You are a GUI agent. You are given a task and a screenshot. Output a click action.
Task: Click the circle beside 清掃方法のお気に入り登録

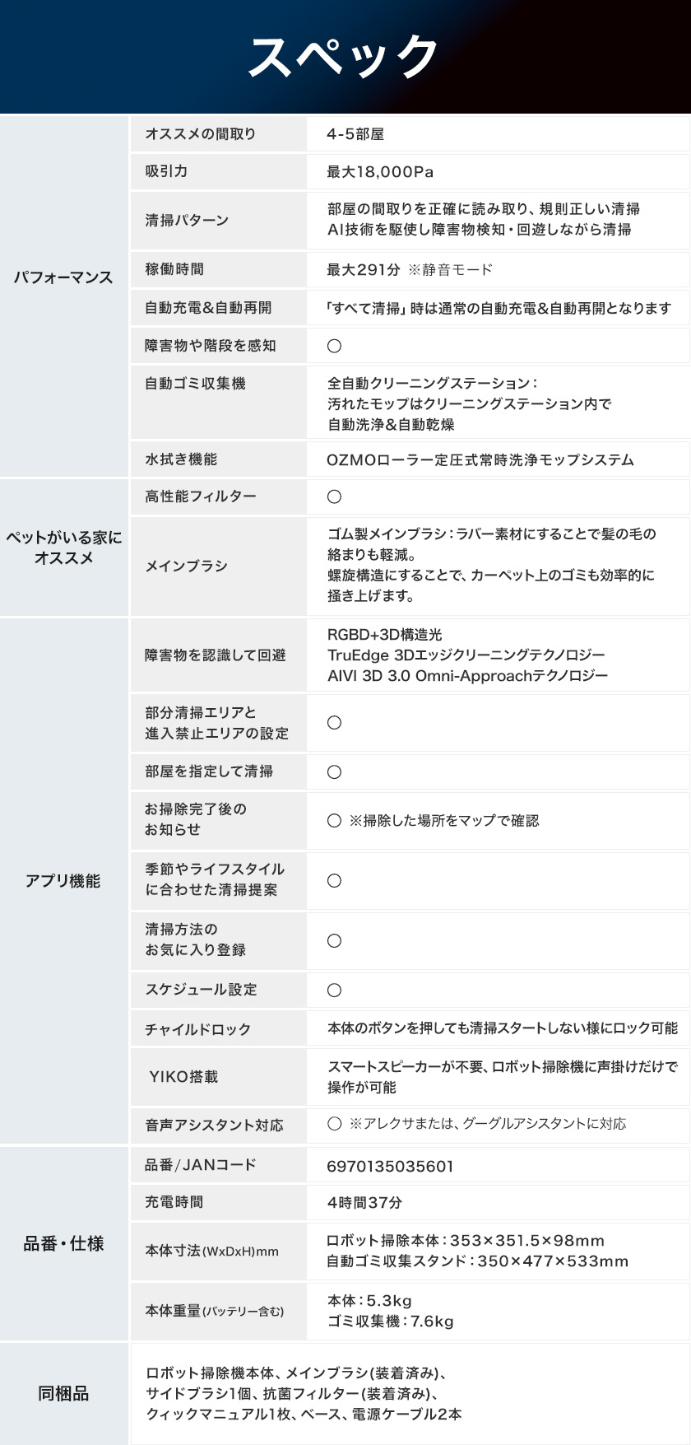tap(334, 941)
